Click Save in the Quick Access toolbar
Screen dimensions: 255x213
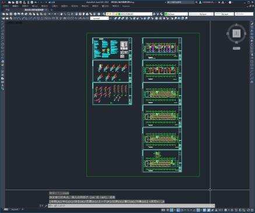tap(17, 2)
